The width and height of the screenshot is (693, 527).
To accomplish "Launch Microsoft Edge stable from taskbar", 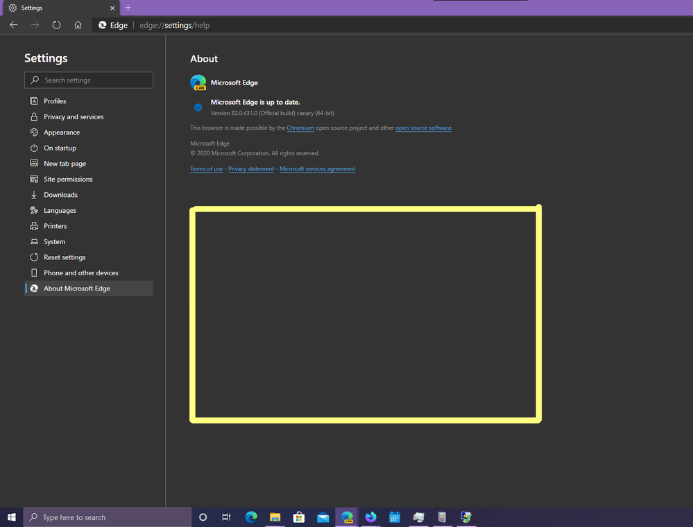I will [251, 517].
